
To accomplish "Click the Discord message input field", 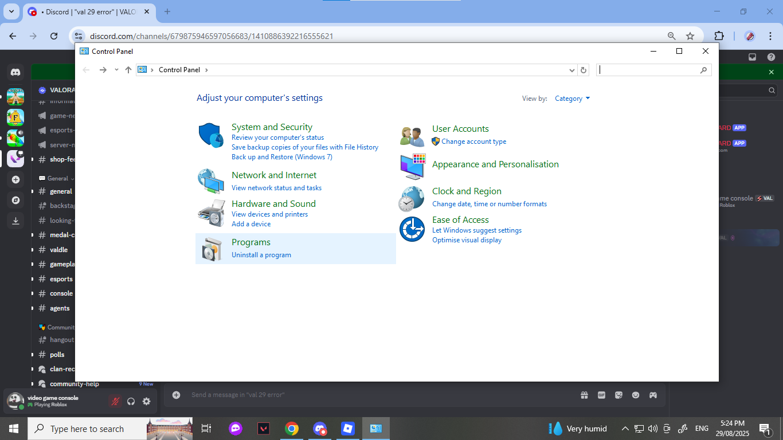I will point(378,395).
